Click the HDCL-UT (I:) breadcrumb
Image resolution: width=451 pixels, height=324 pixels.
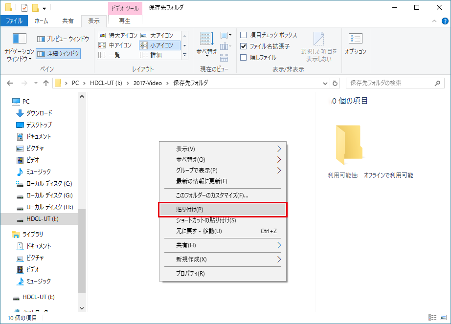[x=106, y=83]
